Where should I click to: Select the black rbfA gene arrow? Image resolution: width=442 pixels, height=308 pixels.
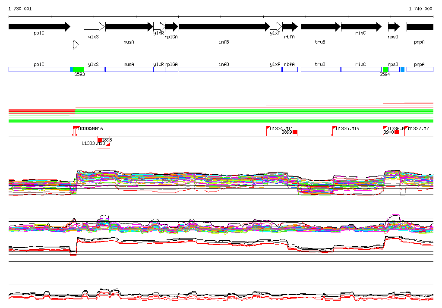[290, 27]
